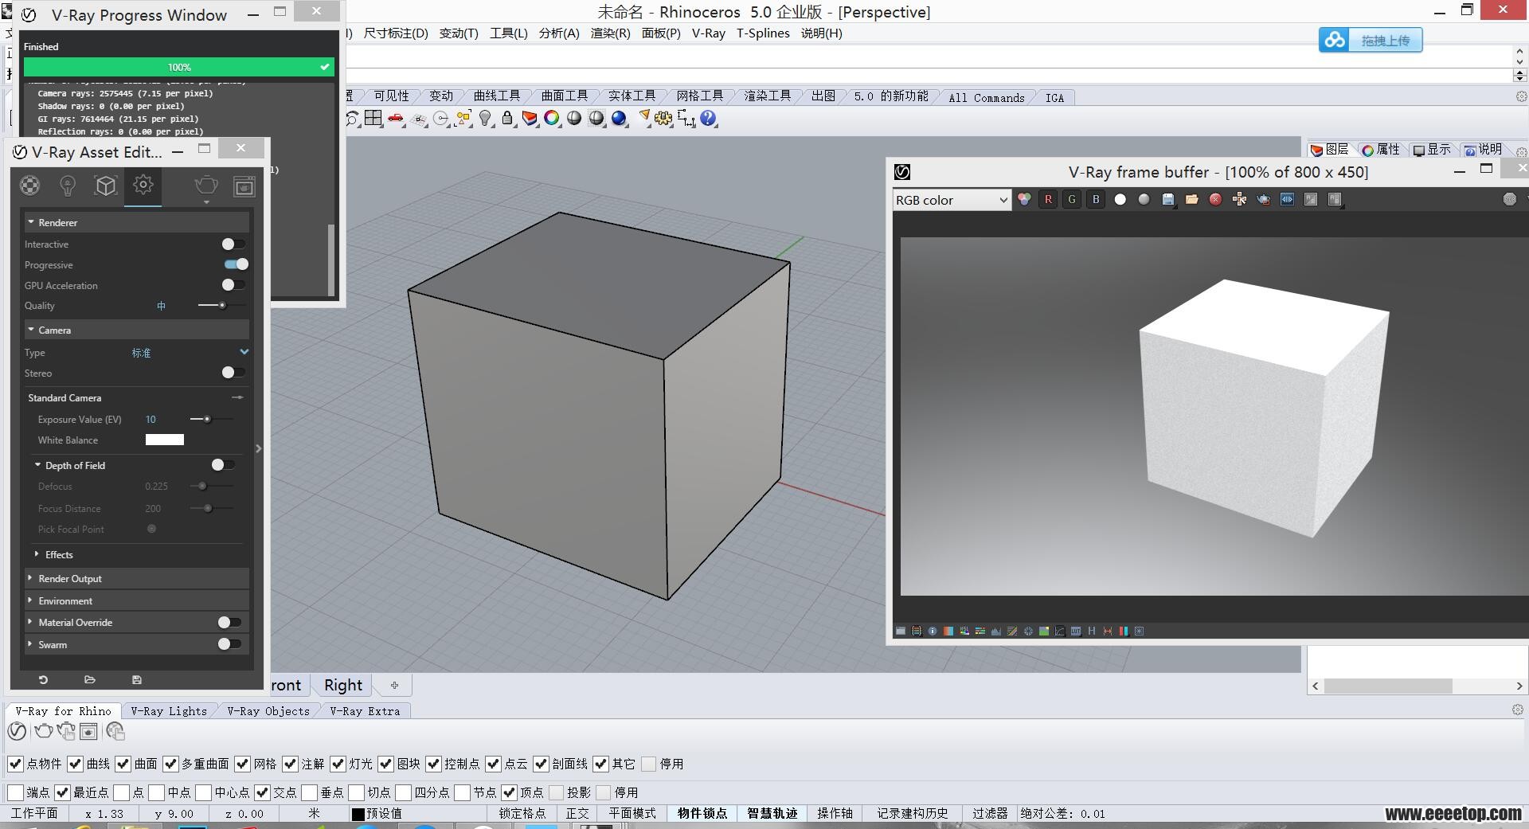Screen dimensions: 1529x829
Task: Click the save disk icon at Asset Editor bottom
Action: 137,679
